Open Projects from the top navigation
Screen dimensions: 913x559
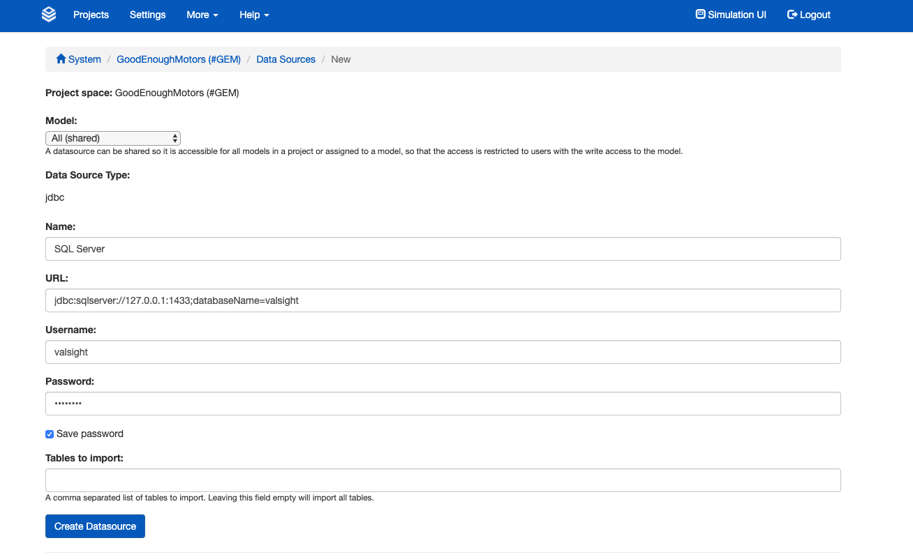(x=91, y=15)
